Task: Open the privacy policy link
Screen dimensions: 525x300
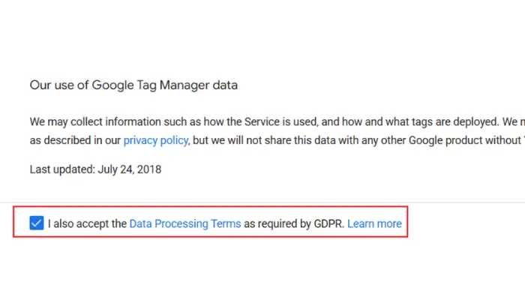Action: [156, 140]
